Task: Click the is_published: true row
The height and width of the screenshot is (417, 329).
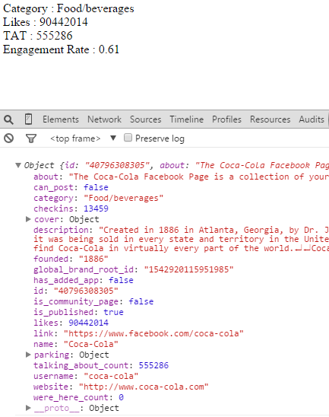Action: click(x=78, y=312)
